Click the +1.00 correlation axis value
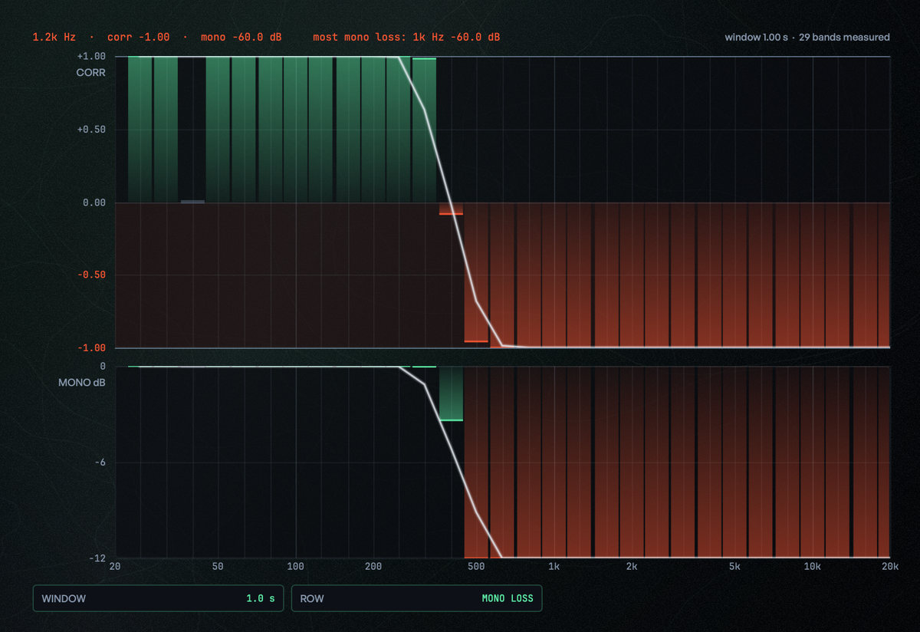Screen dimensions: 920x632 pos(90,57)
